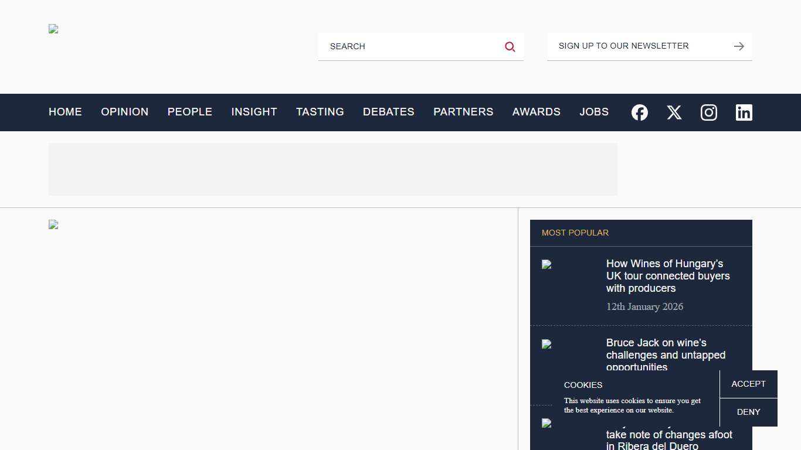801x450 pixels.
Task: Click the Wines of Hungary article thumbnail
Action: [547, 265]
